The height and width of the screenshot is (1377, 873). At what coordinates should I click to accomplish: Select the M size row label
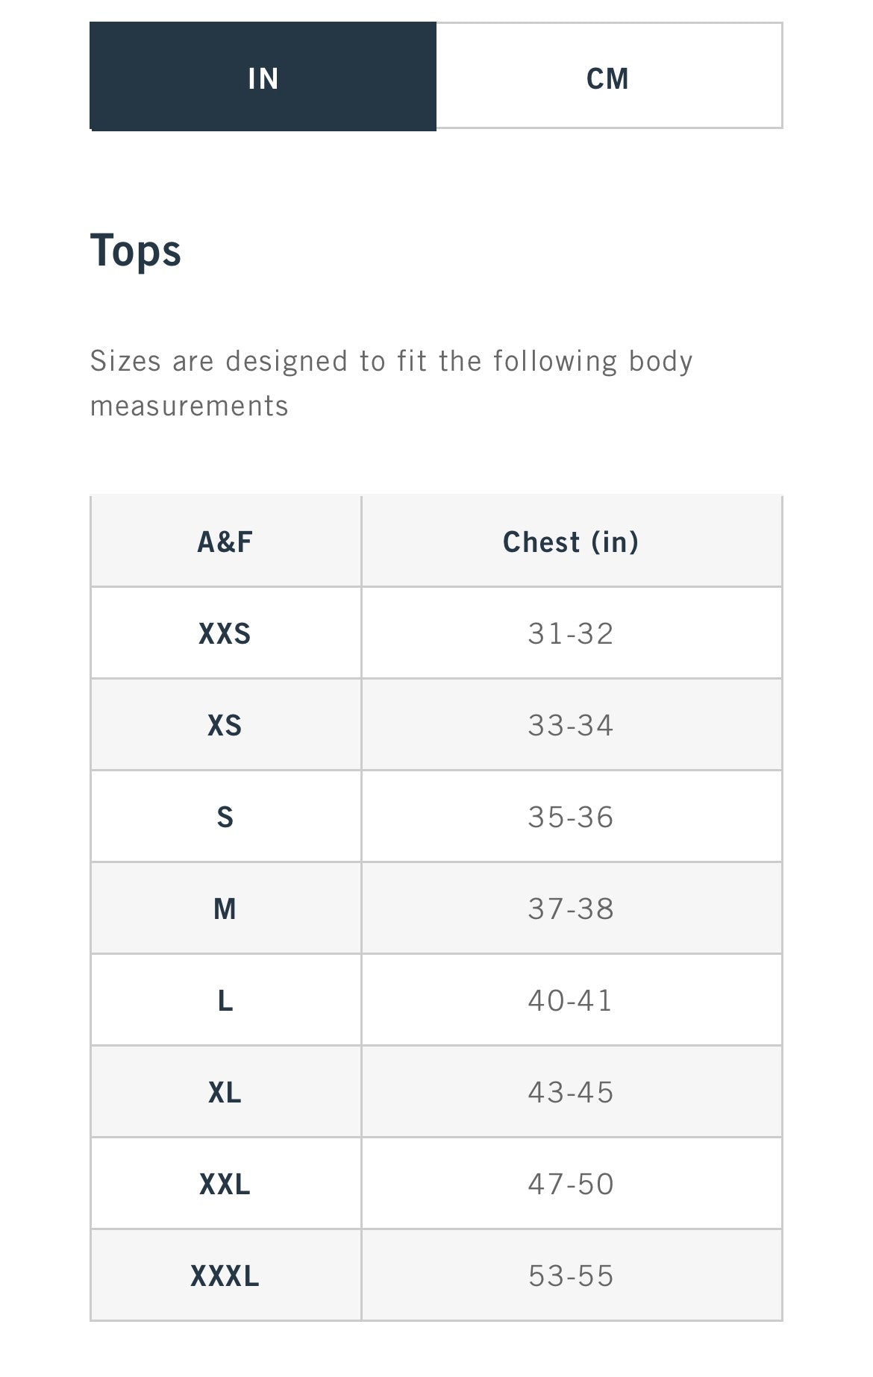pyautogui.click(x=225, y=909)
